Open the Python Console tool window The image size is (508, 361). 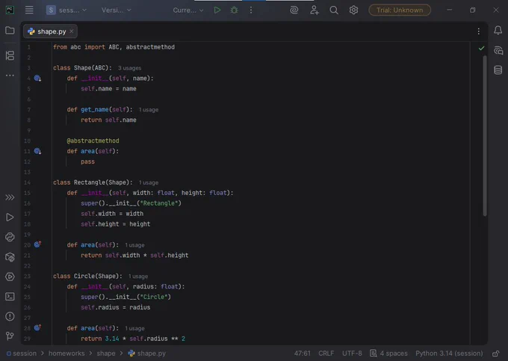point(10,237)
